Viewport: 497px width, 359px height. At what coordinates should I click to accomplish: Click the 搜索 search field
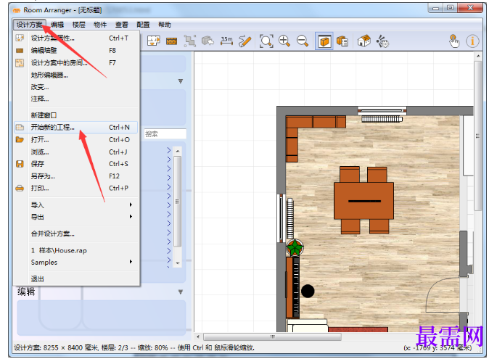point(165,134)
